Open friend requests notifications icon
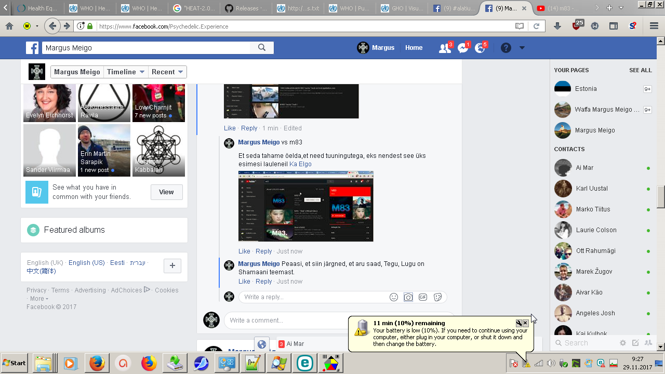Viewport: 665px width, 374px height. point(445,48)
